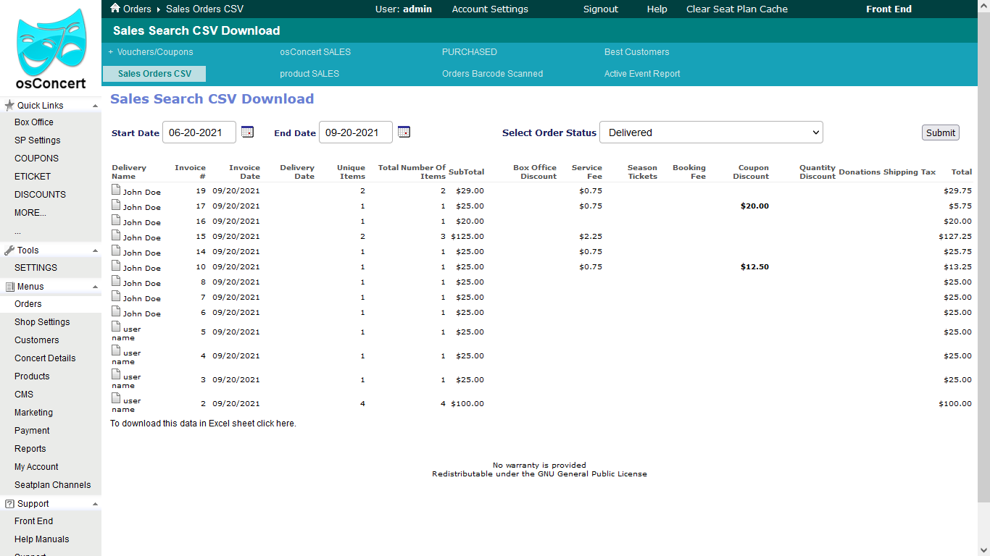Click inside the Start Date input field
The image size is (990, 556).
click(x=199, y=132)
